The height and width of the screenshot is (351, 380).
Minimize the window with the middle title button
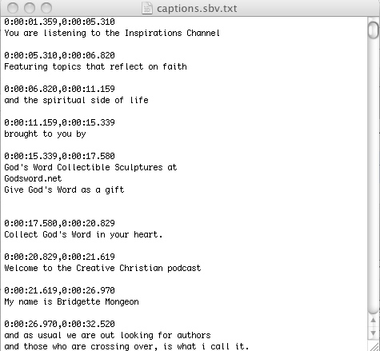30,8
